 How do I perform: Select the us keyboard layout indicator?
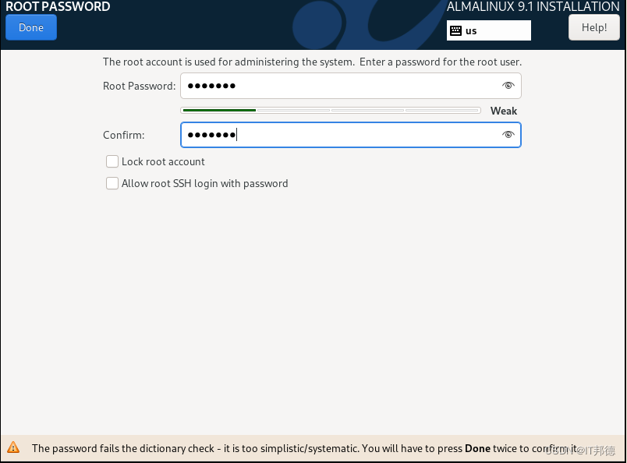489,30
